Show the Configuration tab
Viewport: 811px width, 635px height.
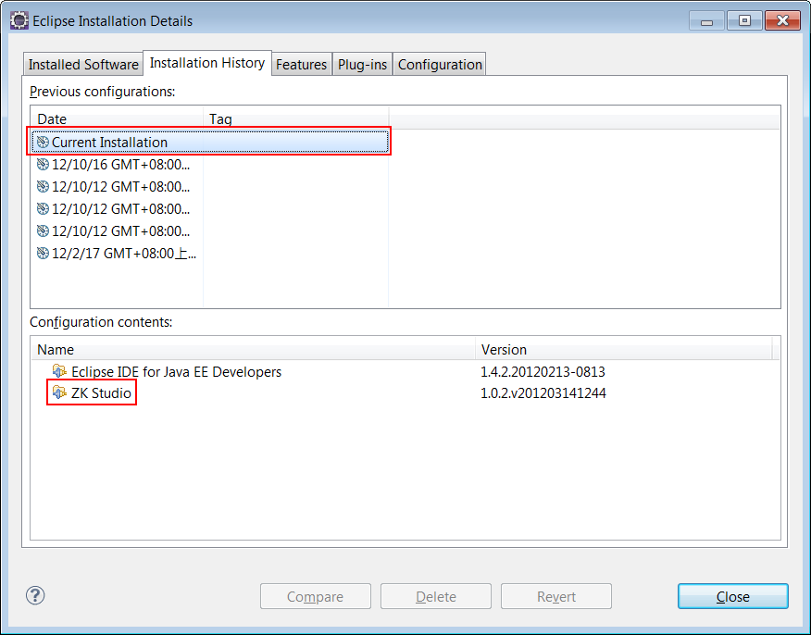(440, 64)
